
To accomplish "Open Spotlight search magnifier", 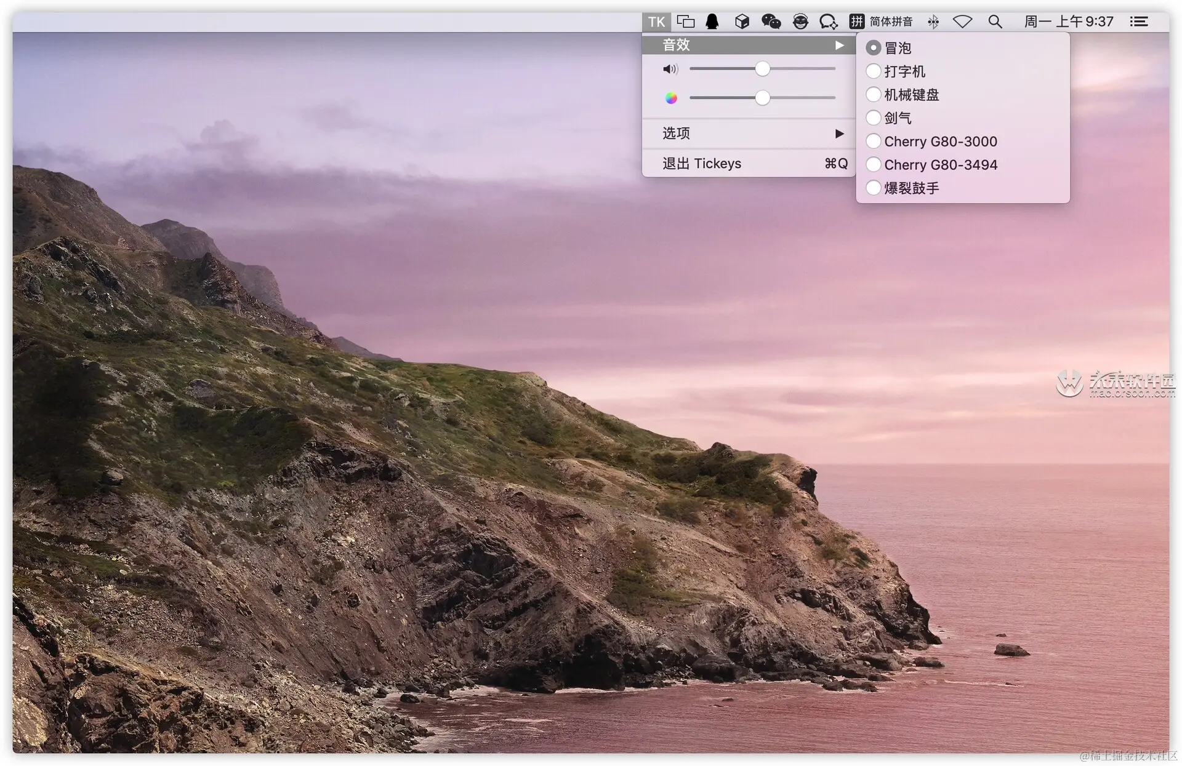I will pyautogui.click(x=995, y=22).
